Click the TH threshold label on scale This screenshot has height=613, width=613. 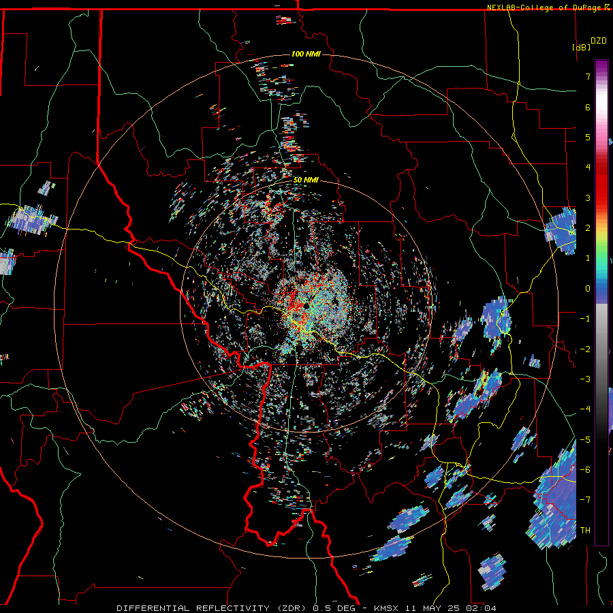[x=585, y=531]
